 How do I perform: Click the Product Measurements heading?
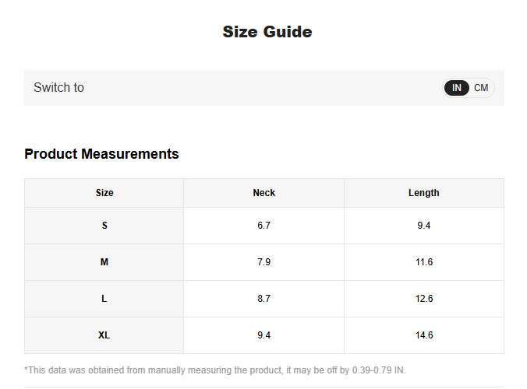tap(101, 154)
